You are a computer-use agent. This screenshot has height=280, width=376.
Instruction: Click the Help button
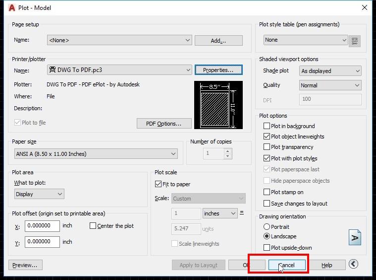(326, 265)
